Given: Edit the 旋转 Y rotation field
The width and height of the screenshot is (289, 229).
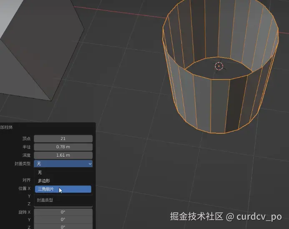Looking at the screenshot, I should [63, 219].
